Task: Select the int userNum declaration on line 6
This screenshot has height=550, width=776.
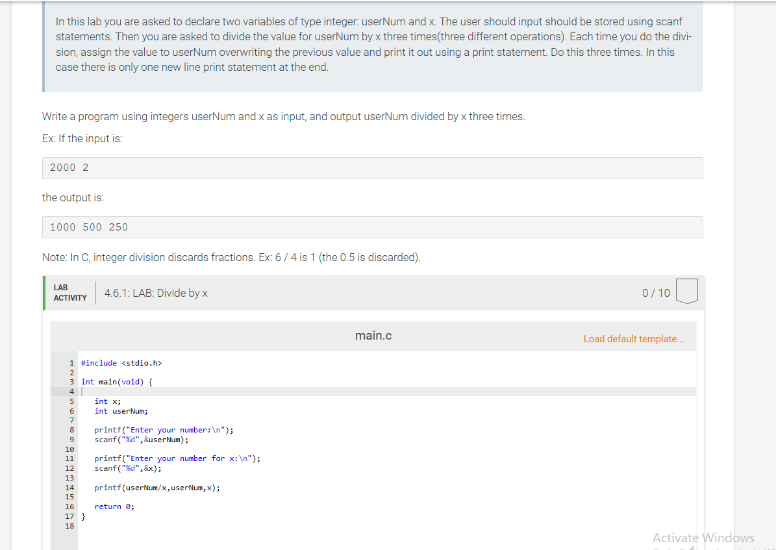Action: coord(120,410)
